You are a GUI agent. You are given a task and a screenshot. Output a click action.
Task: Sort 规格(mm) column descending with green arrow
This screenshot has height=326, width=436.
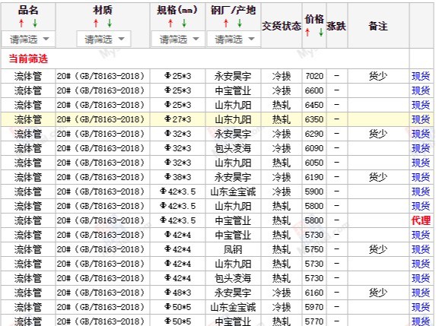pos(184,24)
